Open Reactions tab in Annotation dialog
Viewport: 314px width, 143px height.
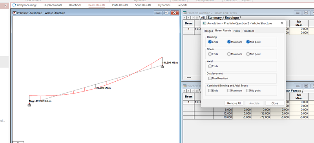pos(248,31)
